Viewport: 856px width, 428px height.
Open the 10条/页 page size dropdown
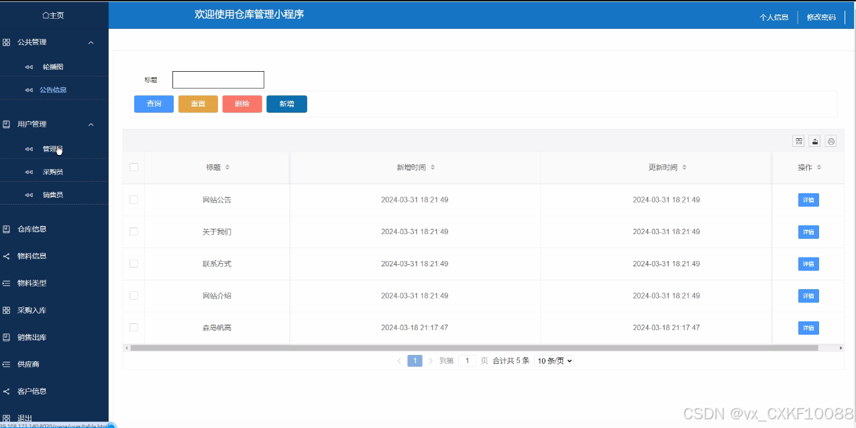click(x=554, y=361)
